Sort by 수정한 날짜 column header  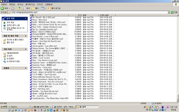pyautogui.click(x=107, y=15)
